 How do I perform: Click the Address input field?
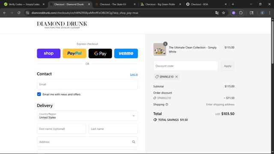pos(87,142)
